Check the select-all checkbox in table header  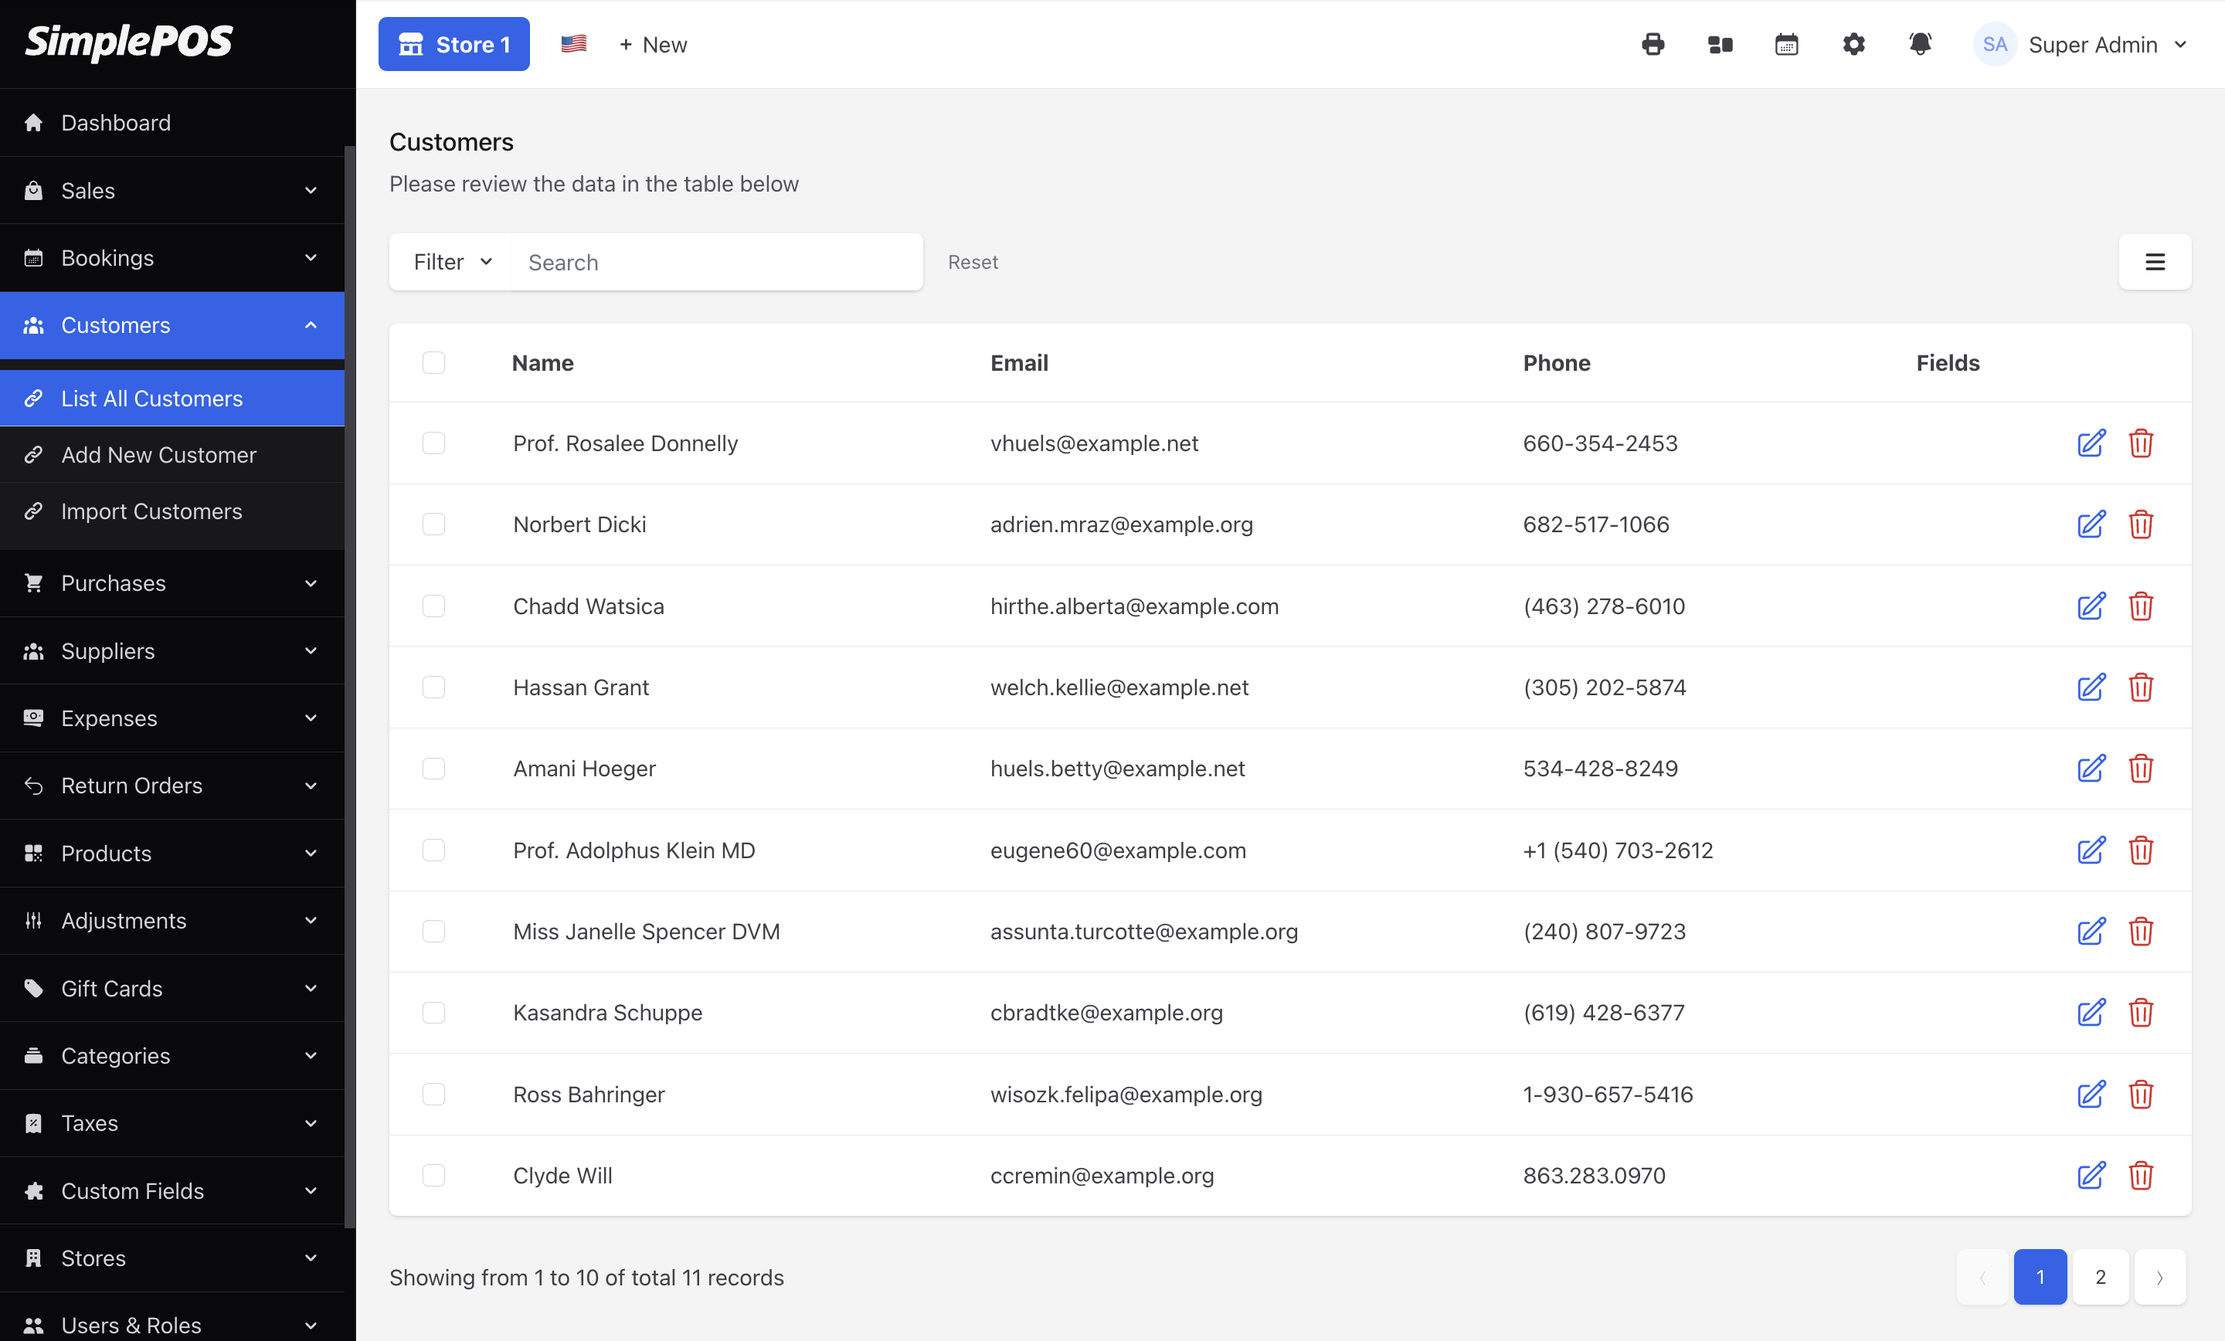(x=433, y=362)
